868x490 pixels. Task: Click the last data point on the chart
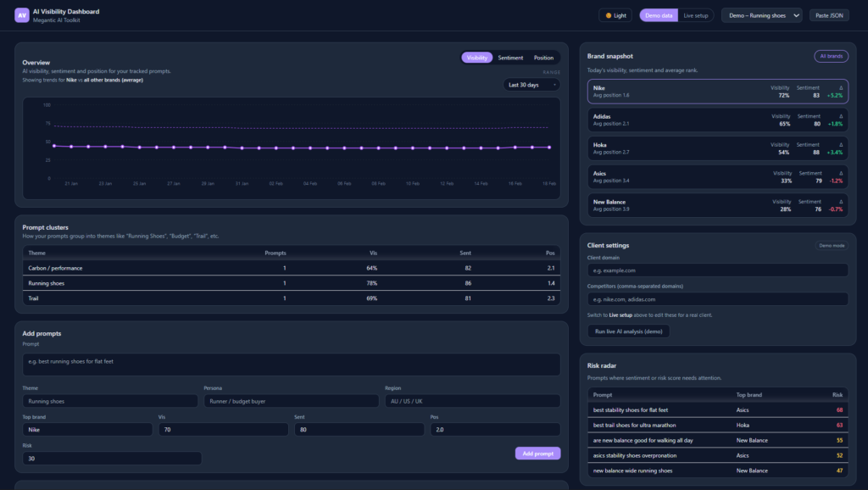(549, 147)
